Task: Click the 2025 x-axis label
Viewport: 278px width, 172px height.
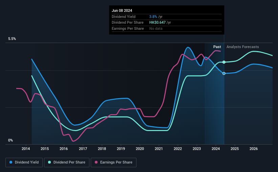Action: [x=235, y=149]
